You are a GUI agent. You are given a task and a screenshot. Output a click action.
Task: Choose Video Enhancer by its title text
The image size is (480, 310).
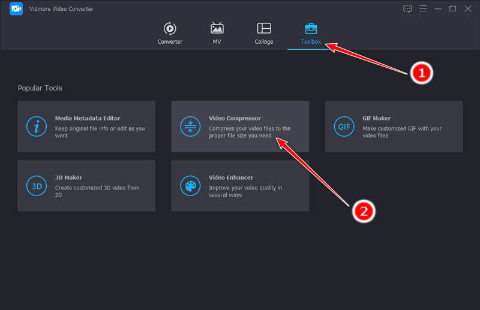pos(231,177)
